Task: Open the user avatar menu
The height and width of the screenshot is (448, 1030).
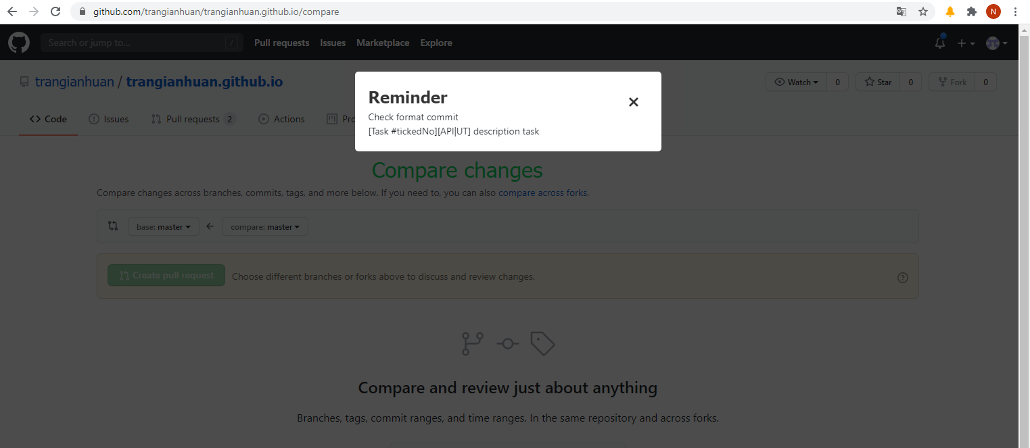Action: (997, 43)
